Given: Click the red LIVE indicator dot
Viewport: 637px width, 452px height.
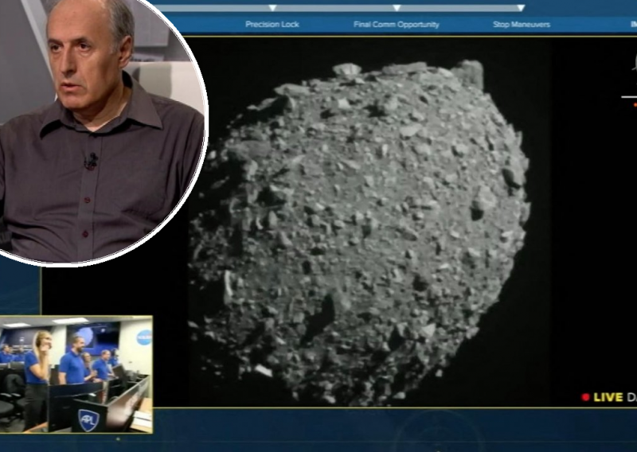Looking at the screenshot, I should [586, 396].
